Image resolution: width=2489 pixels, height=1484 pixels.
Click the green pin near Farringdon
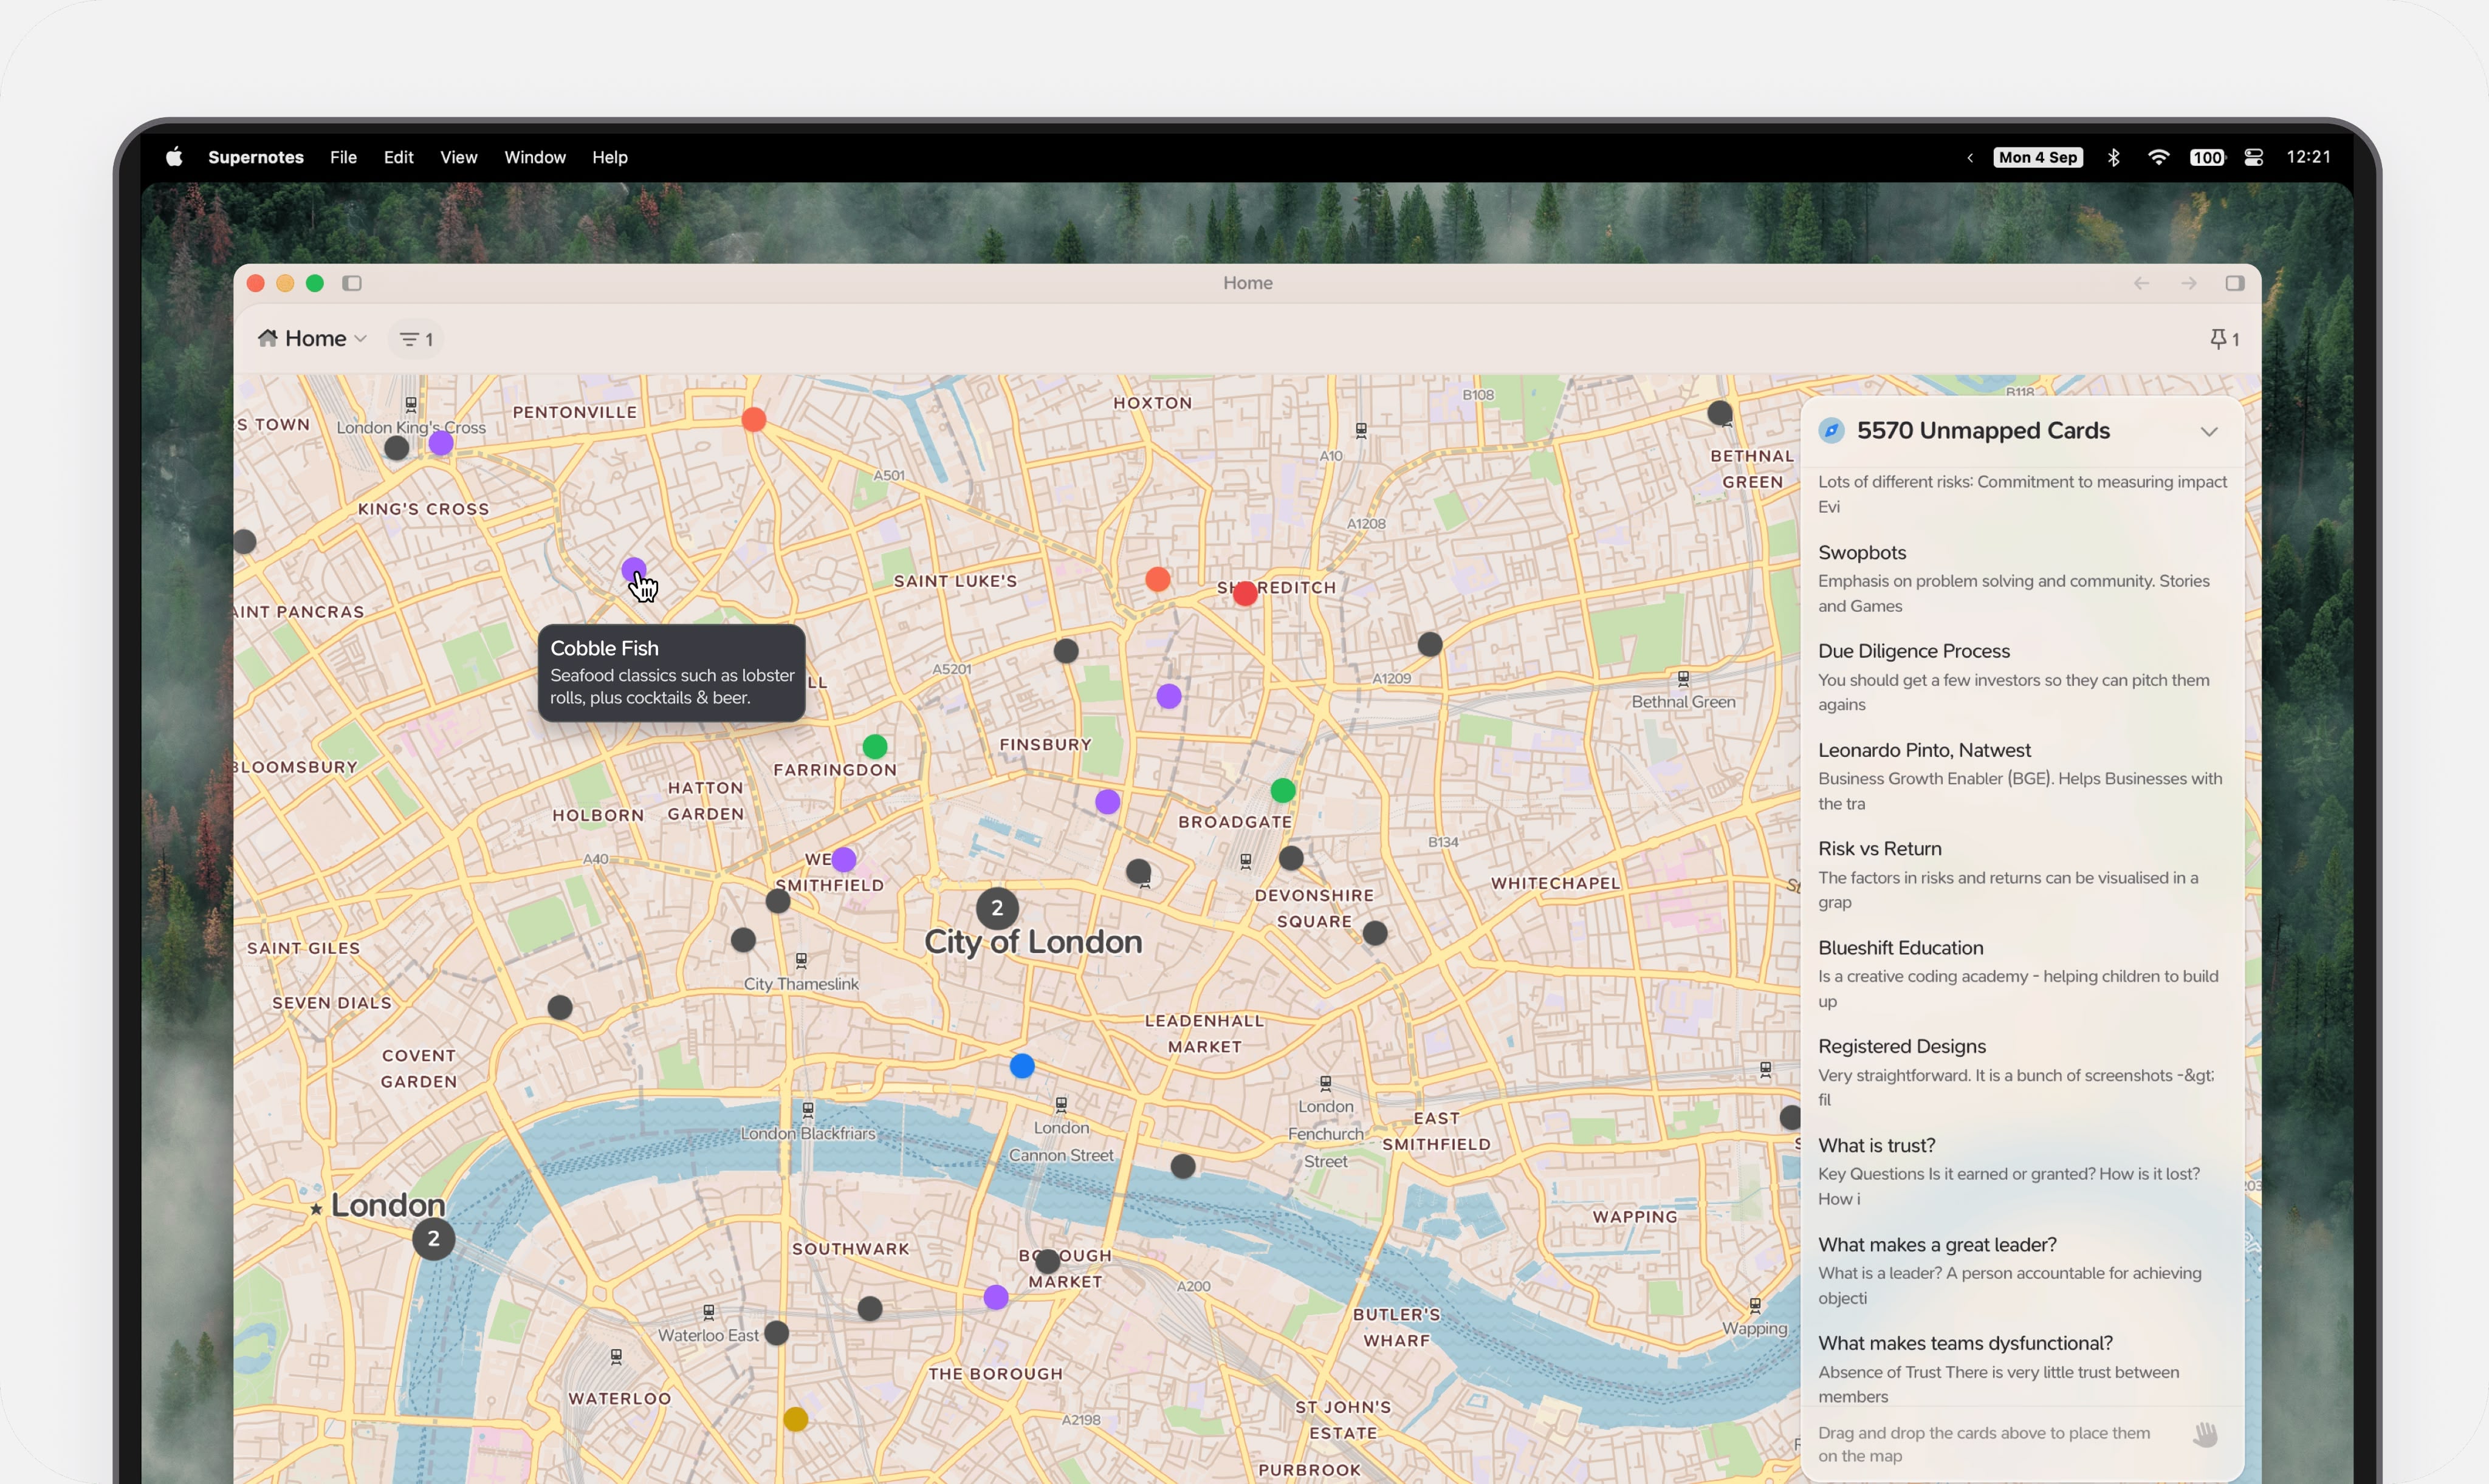click(874, 746)
